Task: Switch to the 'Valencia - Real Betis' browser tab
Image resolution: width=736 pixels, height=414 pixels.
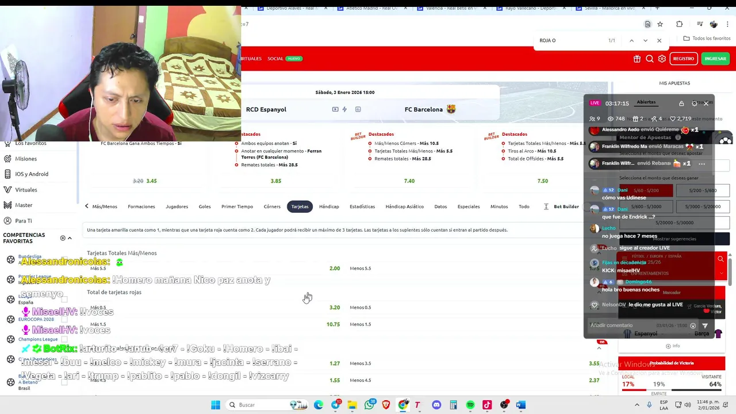Action: pos(450,8)
